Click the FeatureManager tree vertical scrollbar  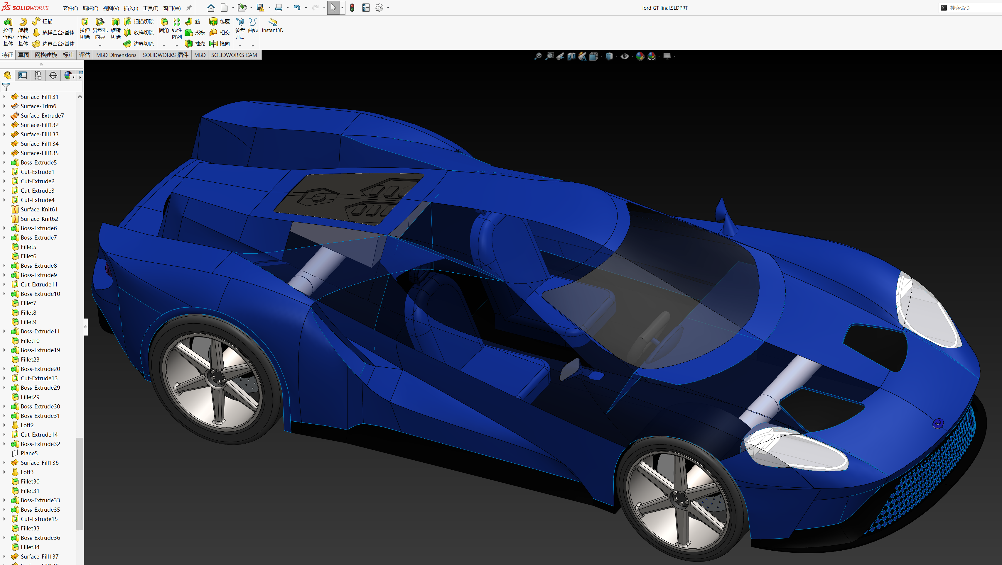tap(80, 483)
